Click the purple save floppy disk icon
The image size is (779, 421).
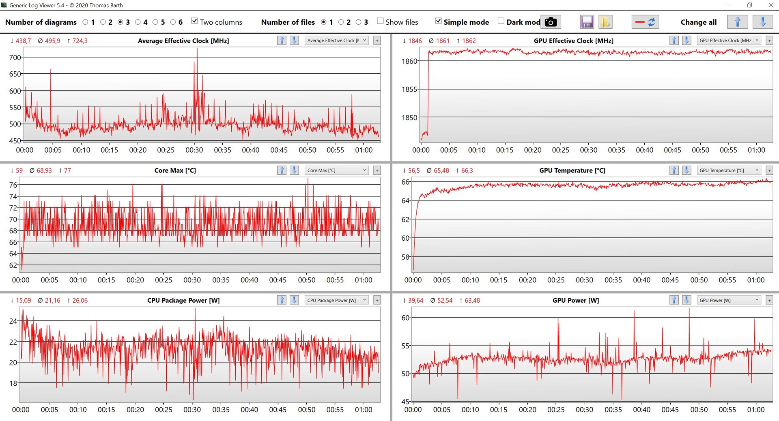587,22
